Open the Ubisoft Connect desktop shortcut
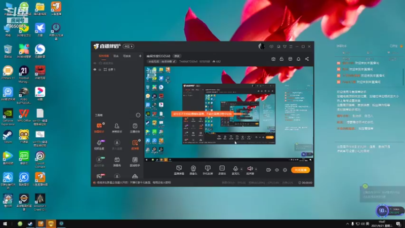405x228 pixels. [40, 160]
